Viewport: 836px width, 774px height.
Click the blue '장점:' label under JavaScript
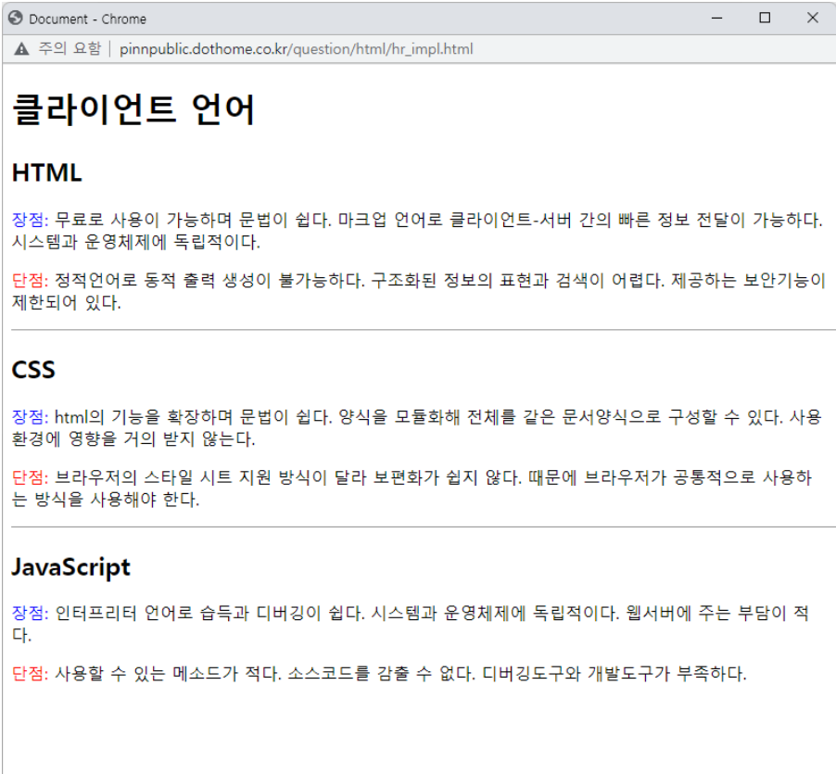coord(31,613)
